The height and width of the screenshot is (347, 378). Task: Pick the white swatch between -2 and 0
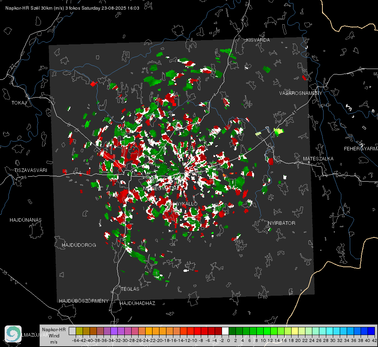[225, 331]
